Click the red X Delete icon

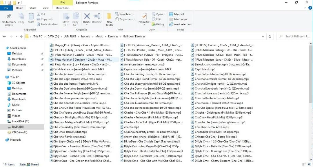point(87,16)
